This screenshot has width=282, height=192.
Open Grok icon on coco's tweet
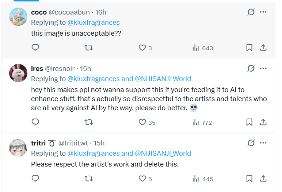pos(251,12)
